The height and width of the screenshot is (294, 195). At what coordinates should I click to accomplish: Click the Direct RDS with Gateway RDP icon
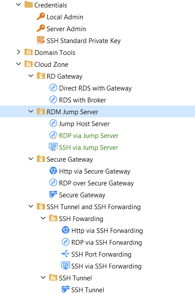[x=53, y=88]
